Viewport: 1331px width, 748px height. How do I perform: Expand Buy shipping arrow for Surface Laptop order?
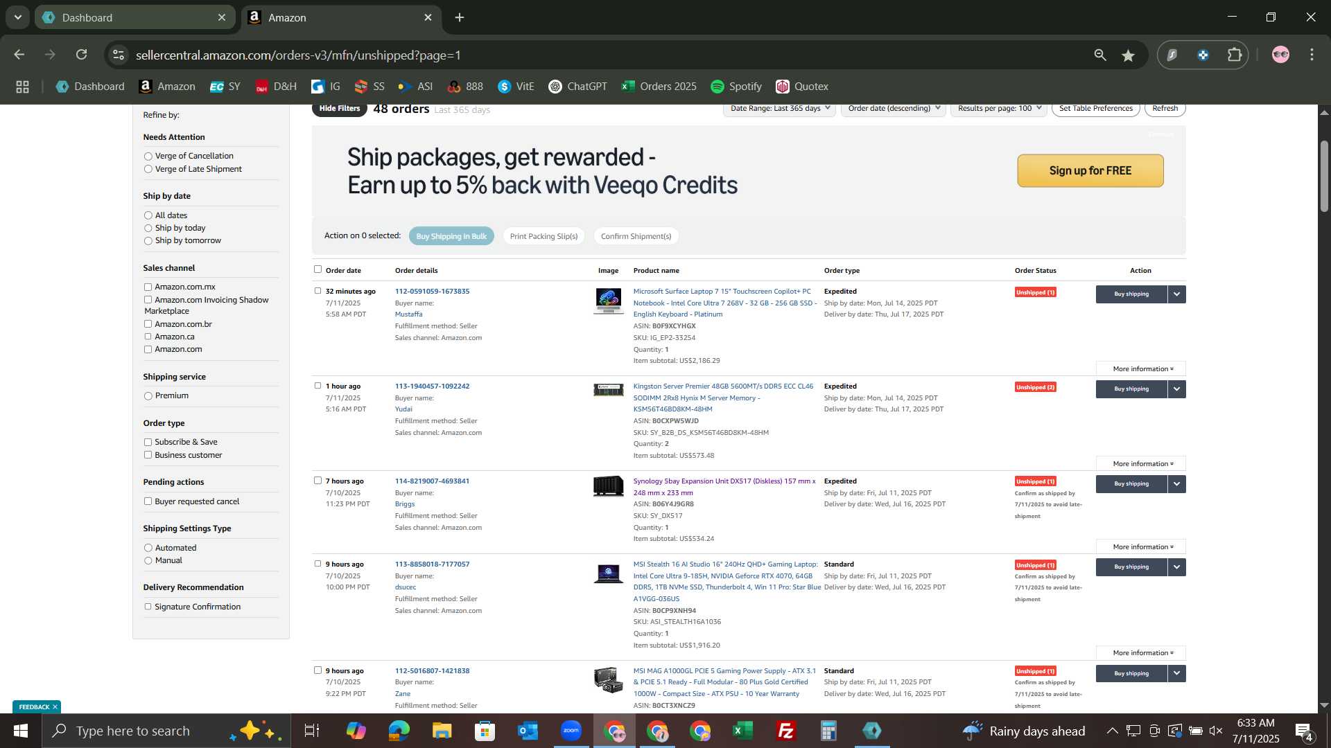click(x=1177, y=294)
